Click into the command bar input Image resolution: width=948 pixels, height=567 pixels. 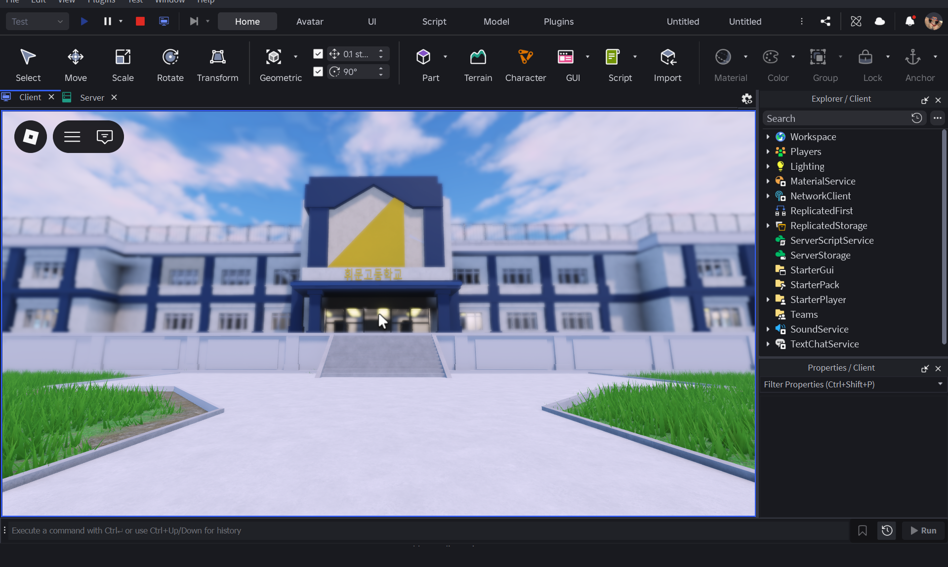click(428, 530)
